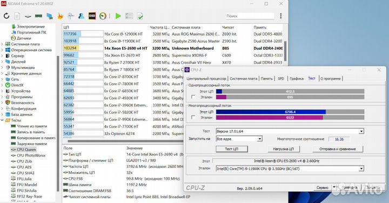389x203 pixels.
Task: Open Сервис dropdown arrow in CPU-Z
Action: (334, 187)
